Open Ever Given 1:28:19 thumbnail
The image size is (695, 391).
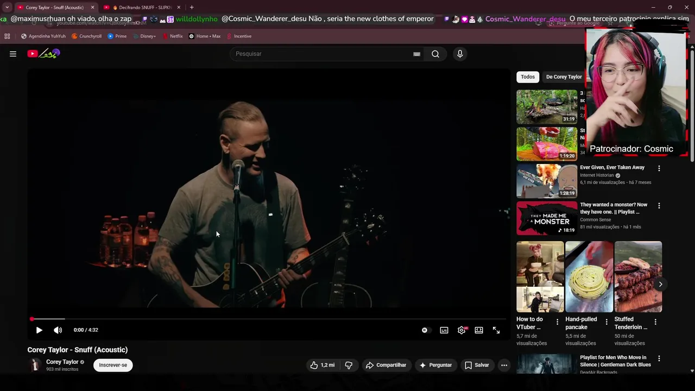click(547, 181)
